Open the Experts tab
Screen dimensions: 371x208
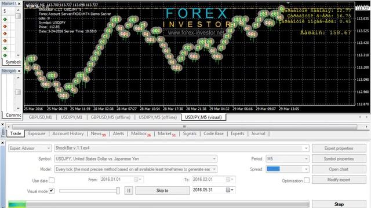pos(237,133)
